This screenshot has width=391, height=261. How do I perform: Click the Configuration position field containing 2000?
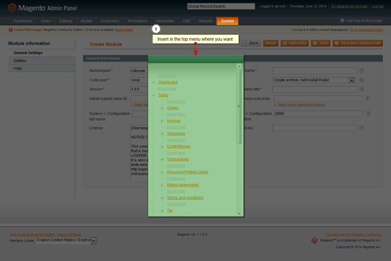coord(318,114)
